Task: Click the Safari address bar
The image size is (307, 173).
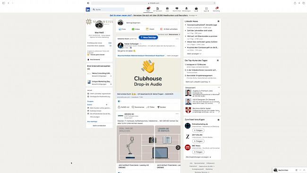Action: 153,3
